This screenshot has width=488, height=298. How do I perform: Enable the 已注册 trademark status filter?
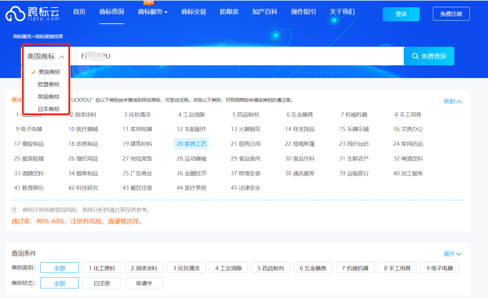point(101,283)
